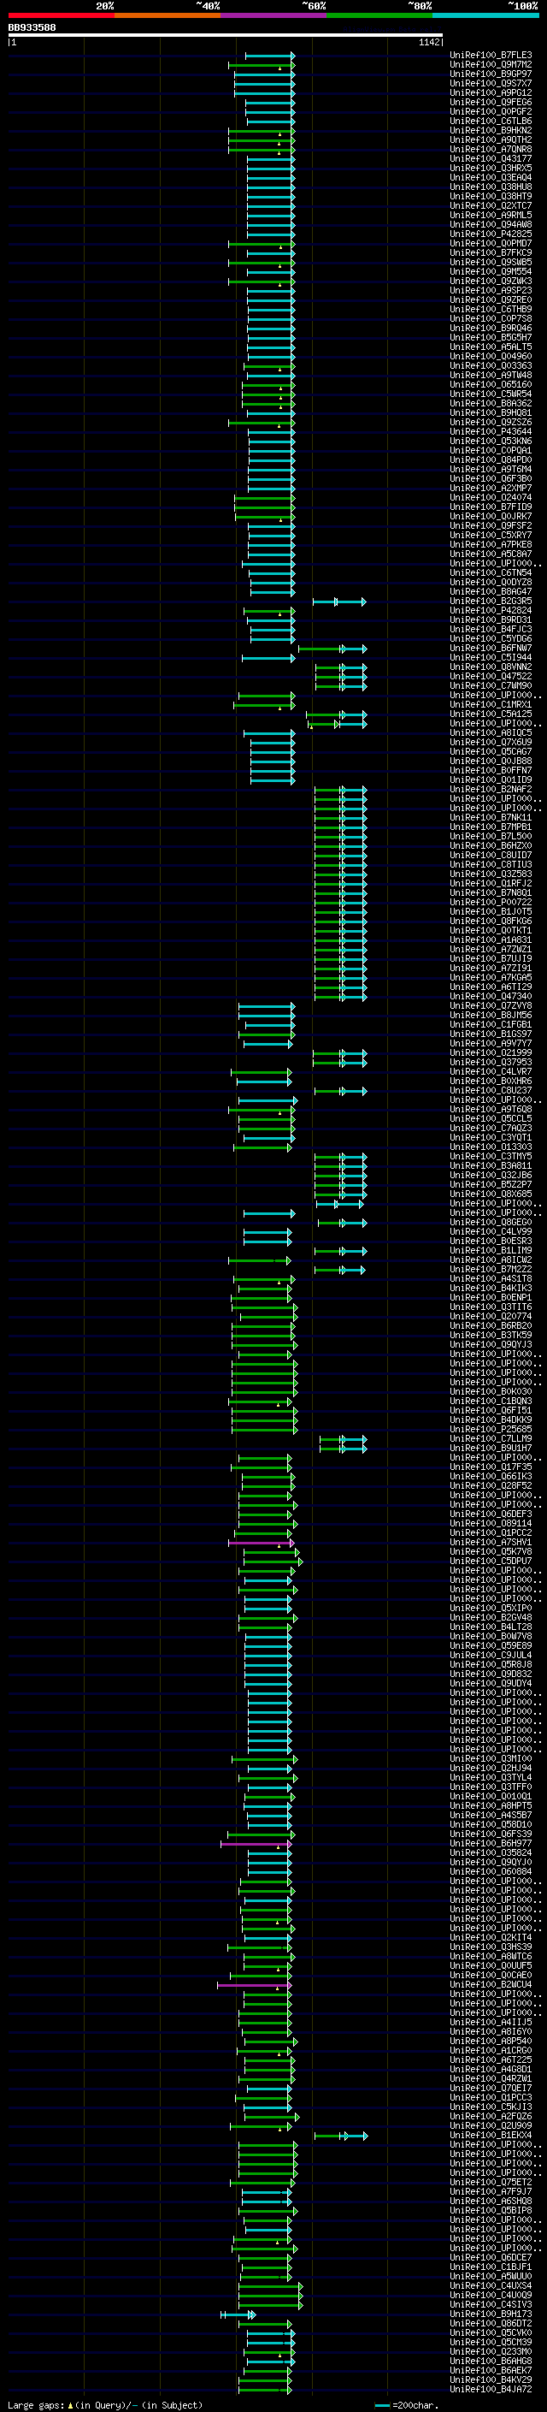Select the UniRef100_P00722 label
This screenshot has height=2412, width=547.
491,903
